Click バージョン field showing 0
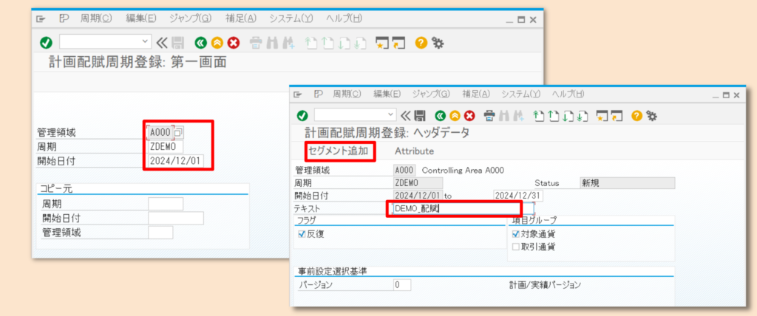757x316 pixels. coord(402,285)
